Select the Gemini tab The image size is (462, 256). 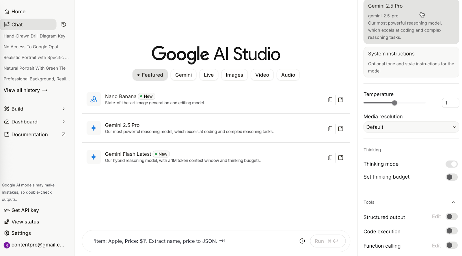183,75
